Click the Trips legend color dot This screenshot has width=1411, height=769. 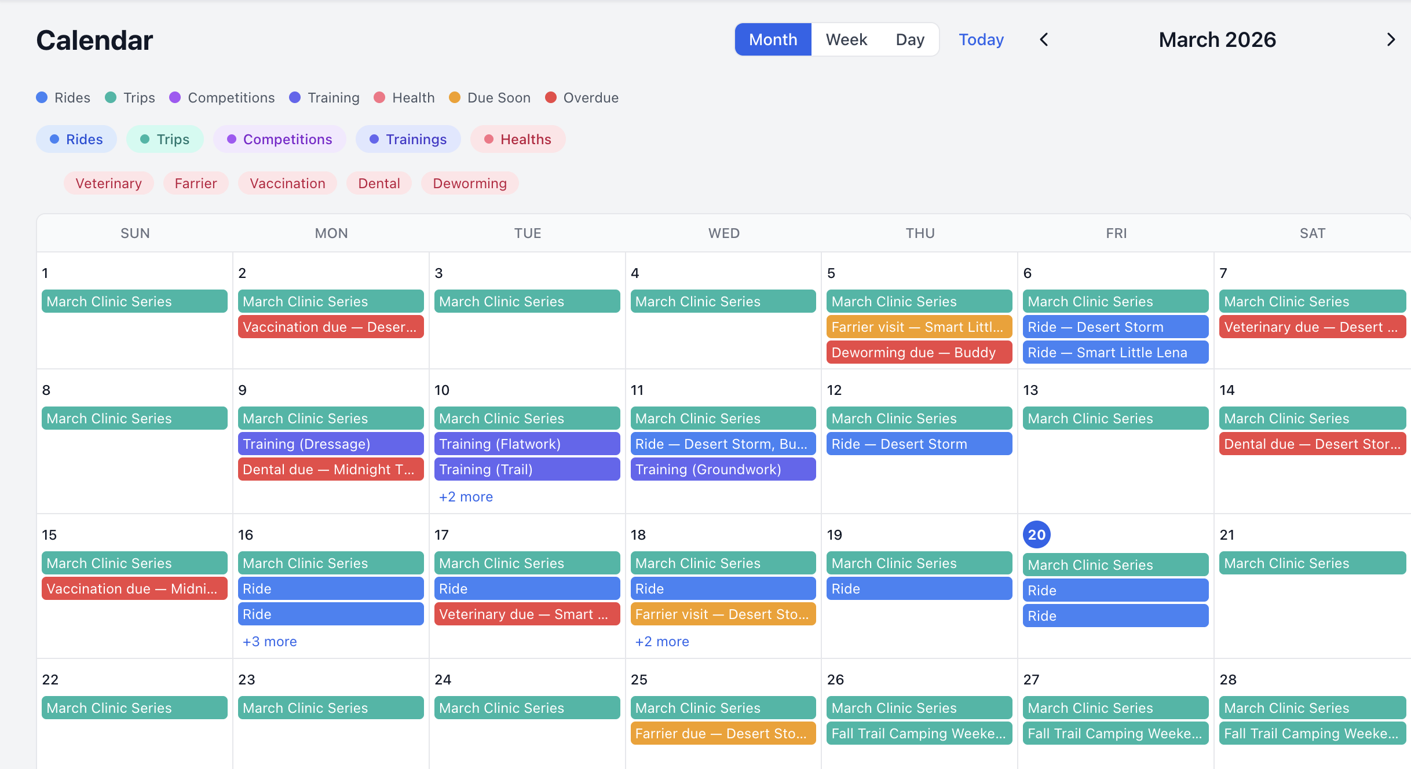tap(110, 97)
